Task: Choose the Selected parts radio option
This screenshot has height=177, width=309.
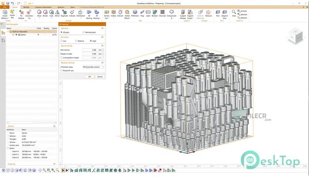Action: click(84, 32)
